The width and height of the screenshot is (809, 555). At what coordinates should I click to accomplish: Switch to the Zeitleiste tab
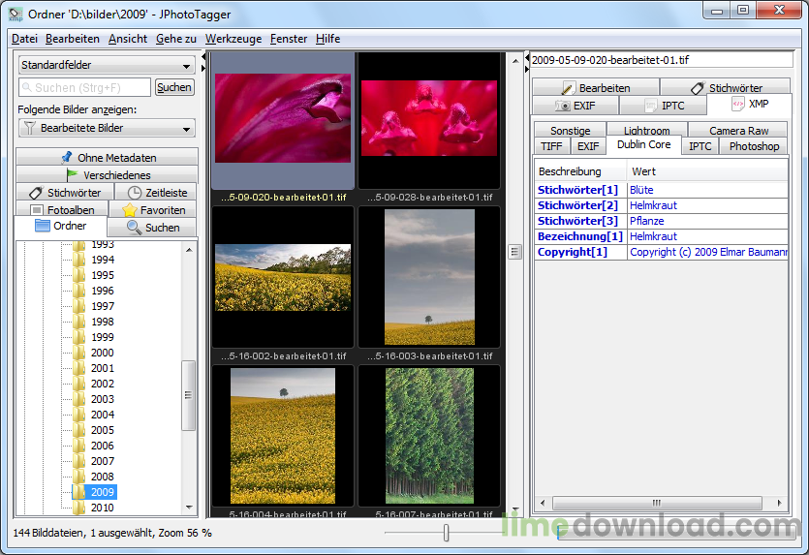pos(156,193)
